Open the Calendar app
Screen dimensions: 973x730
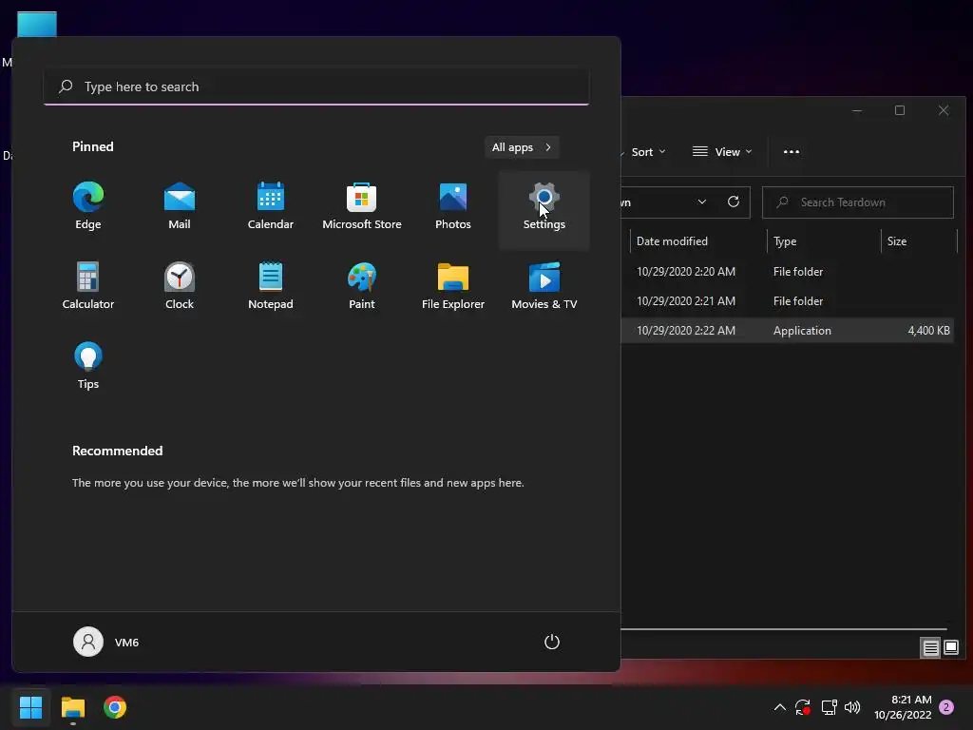[271, 207]
